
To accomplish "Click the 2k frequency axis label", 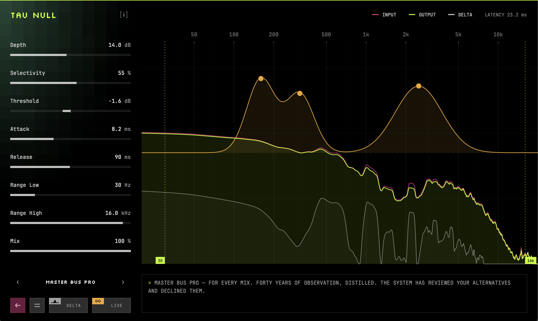I will pos(406,34).
